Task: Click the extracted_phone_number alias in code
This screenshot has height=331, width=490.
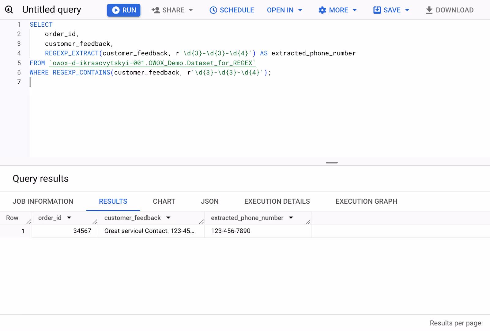Action: [314, 53]
